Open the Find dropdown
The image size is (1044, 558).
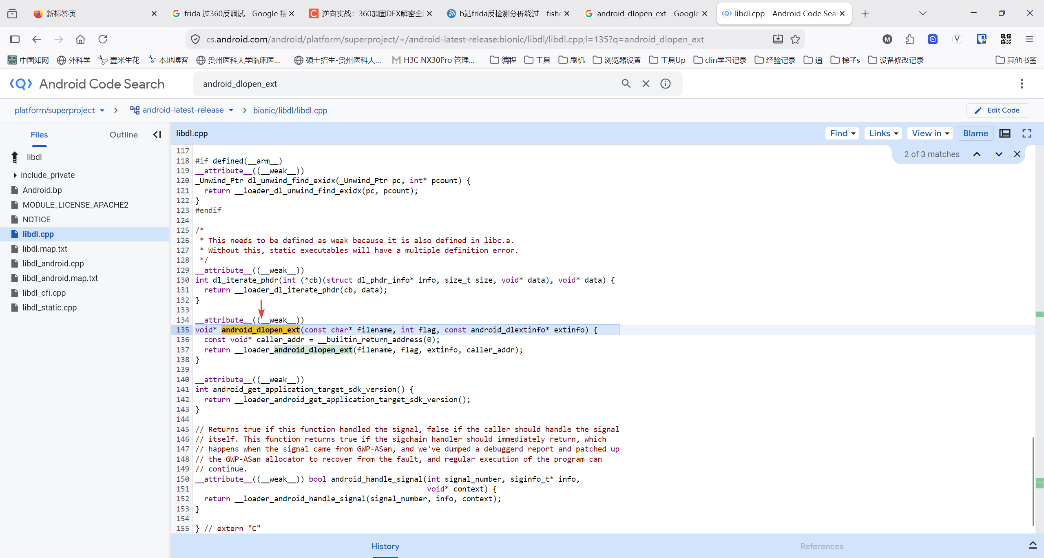coord(842,133)
